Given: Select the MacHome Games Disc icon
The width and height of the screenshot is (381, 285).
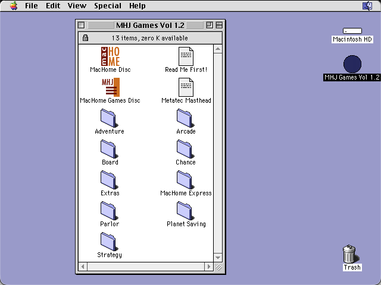Looking at the screenshot, I should tap(111, 87).
